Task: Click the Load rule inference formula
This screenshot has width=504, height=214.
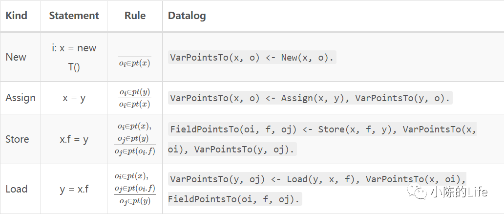Action: (x=135, y=189)
